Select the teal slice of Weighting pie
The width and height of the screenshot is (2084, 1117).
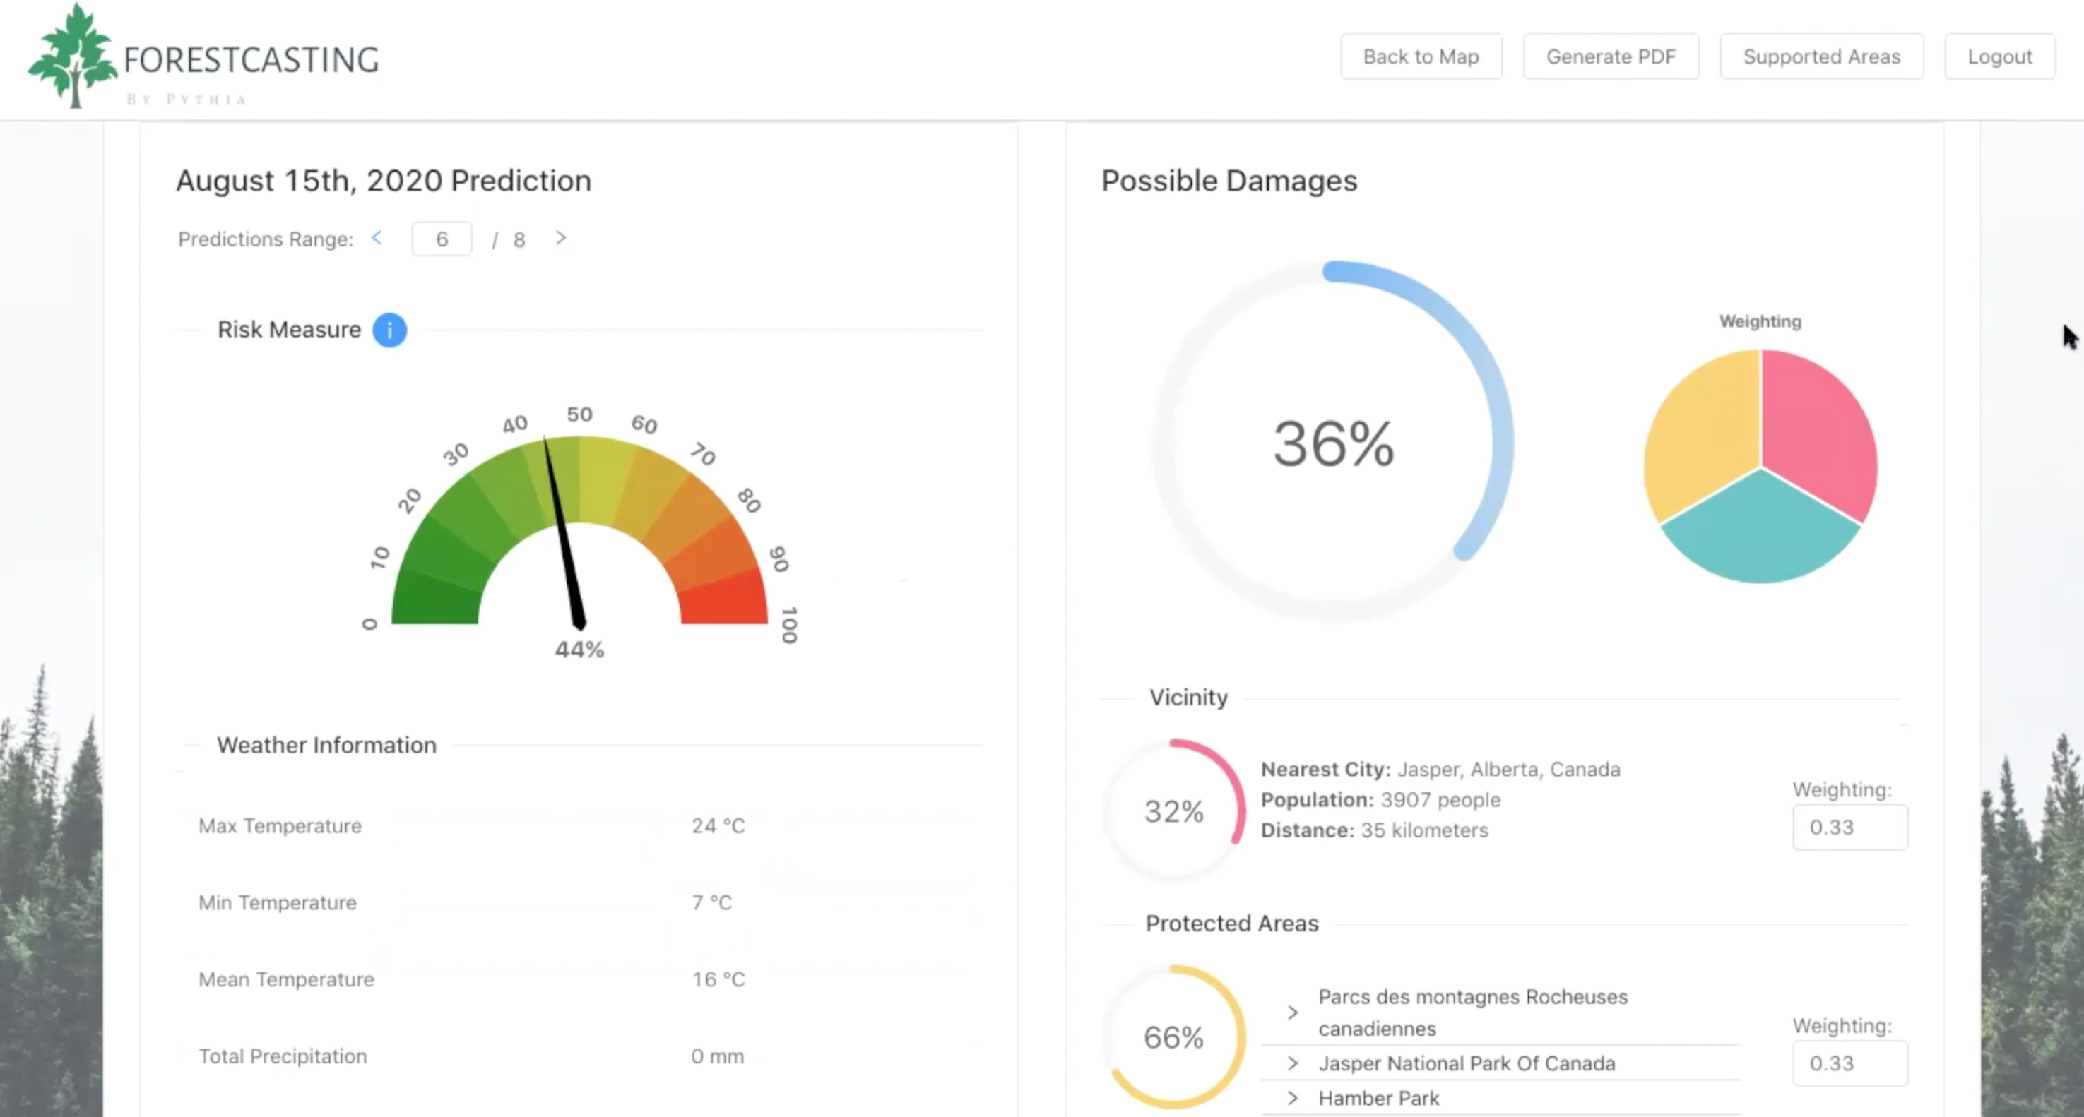click(1760, 534)
